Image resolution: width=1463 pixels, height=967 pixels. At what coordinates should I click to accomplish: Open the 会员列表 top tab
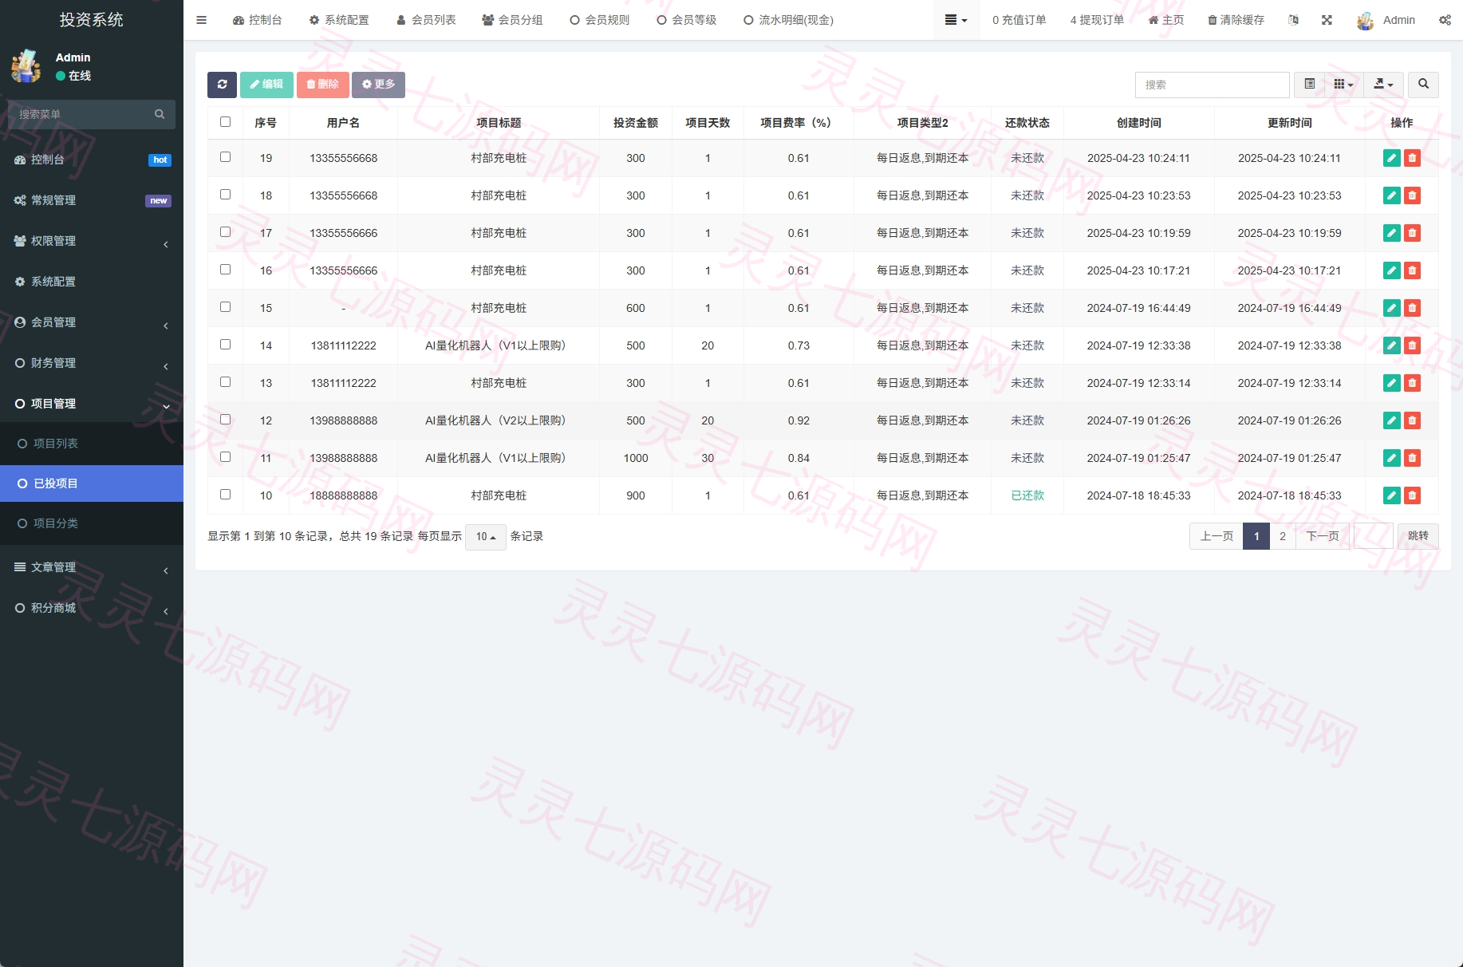(426, 20)
